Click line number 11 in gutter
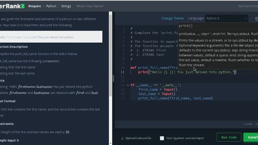The width and height of the screenshot is (258, 145). (x=123, y=72)
